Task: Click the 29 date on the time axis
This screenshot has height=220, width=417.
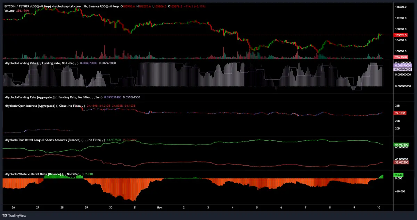Action: (86, 208)
